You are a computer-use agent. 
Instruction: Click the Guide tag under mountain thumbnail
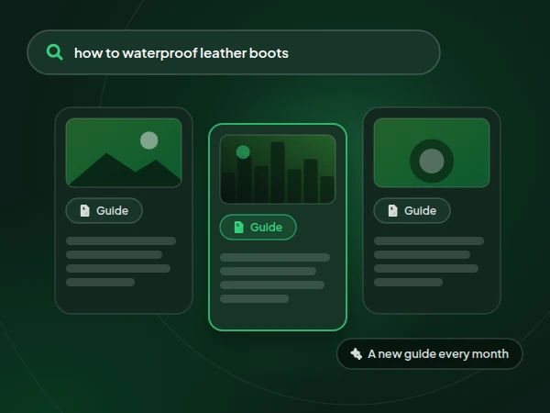tap(104, 211)
